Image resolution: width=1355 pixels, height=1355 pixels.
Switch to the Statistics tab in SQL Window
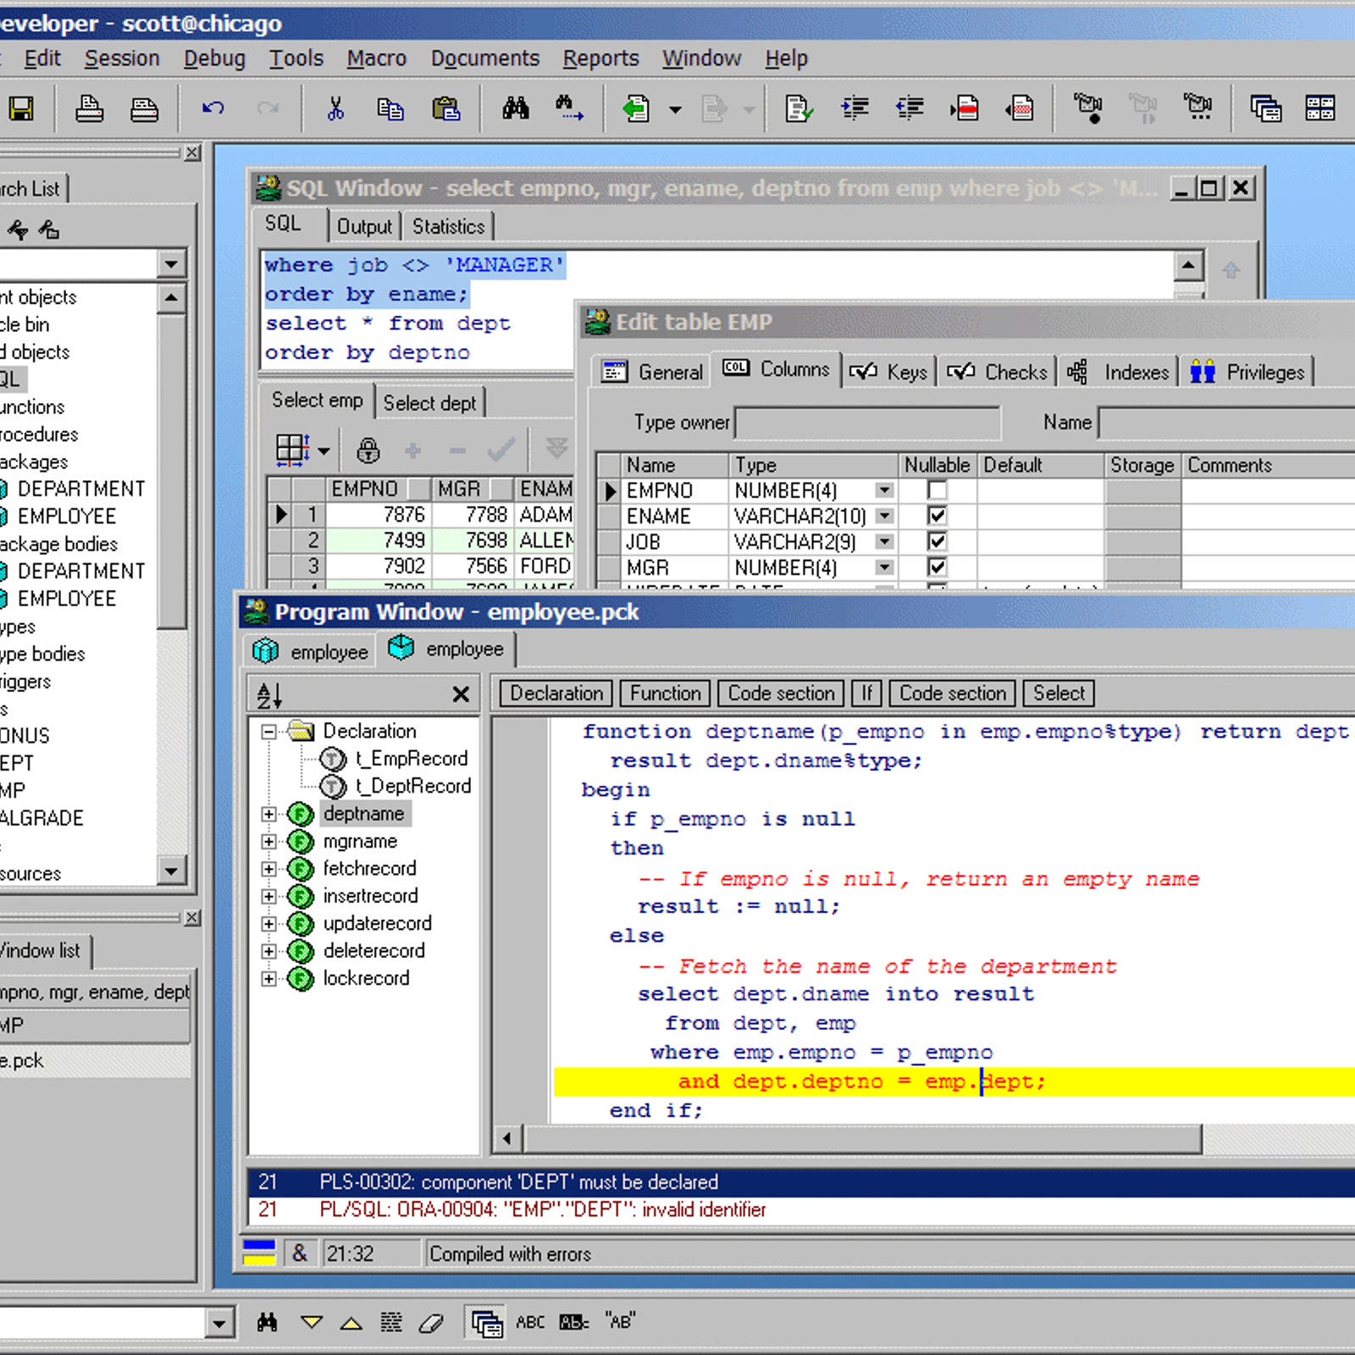click(x=448, y=225)
